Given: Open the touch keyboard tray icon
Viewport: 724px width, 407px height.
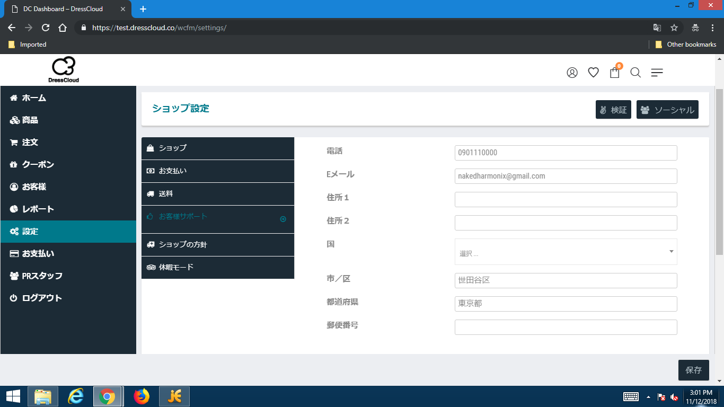Looking at the screenshot, I should coord(631,397).
